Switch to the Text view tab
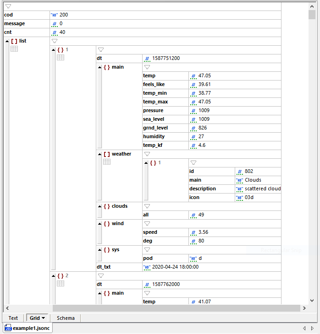This screenshot has width=320, height=334. tap(13, 318)
